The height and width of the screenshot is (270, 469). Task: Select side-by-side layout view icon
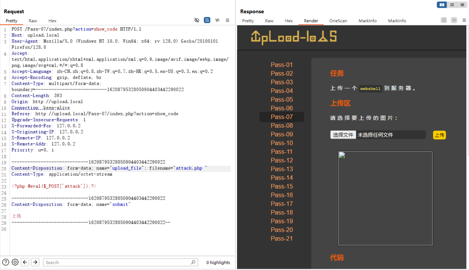(442, 5)
